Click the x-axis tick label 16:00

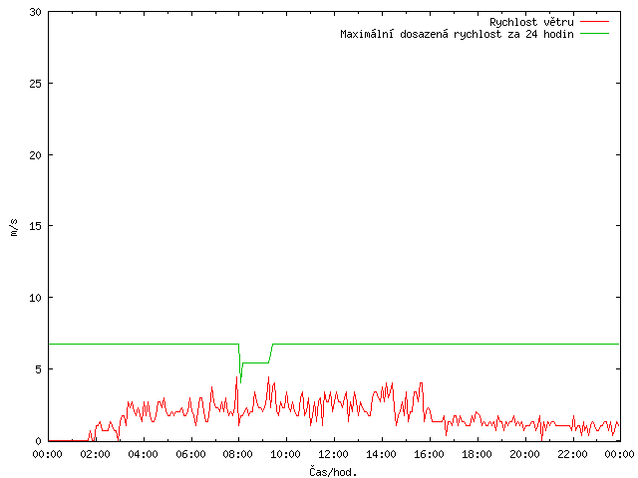point(429,454)
